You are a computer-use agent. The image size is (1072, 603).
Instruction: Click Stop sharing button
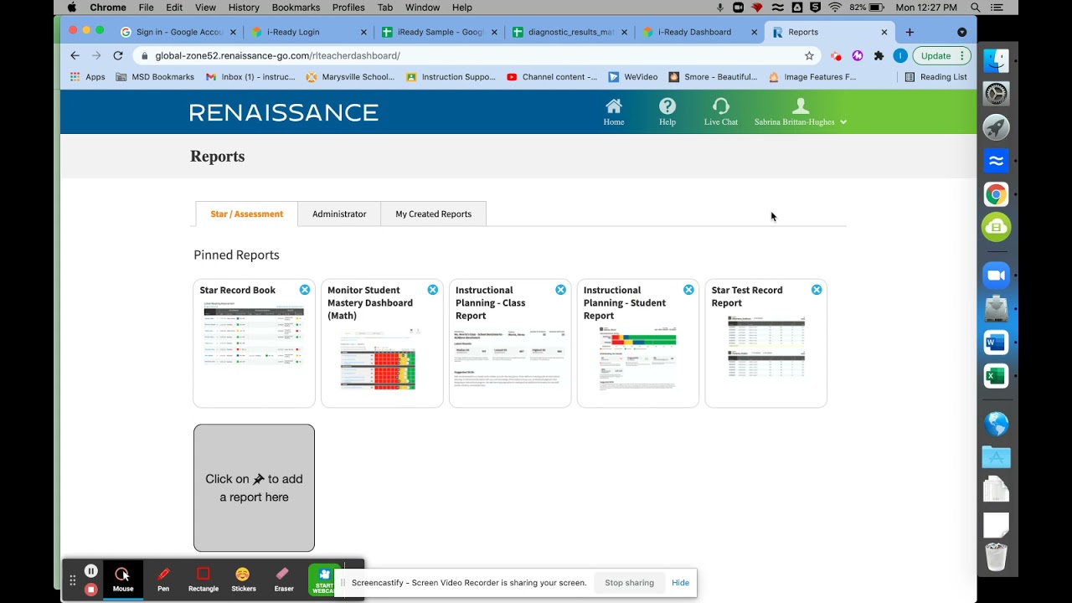629,583
